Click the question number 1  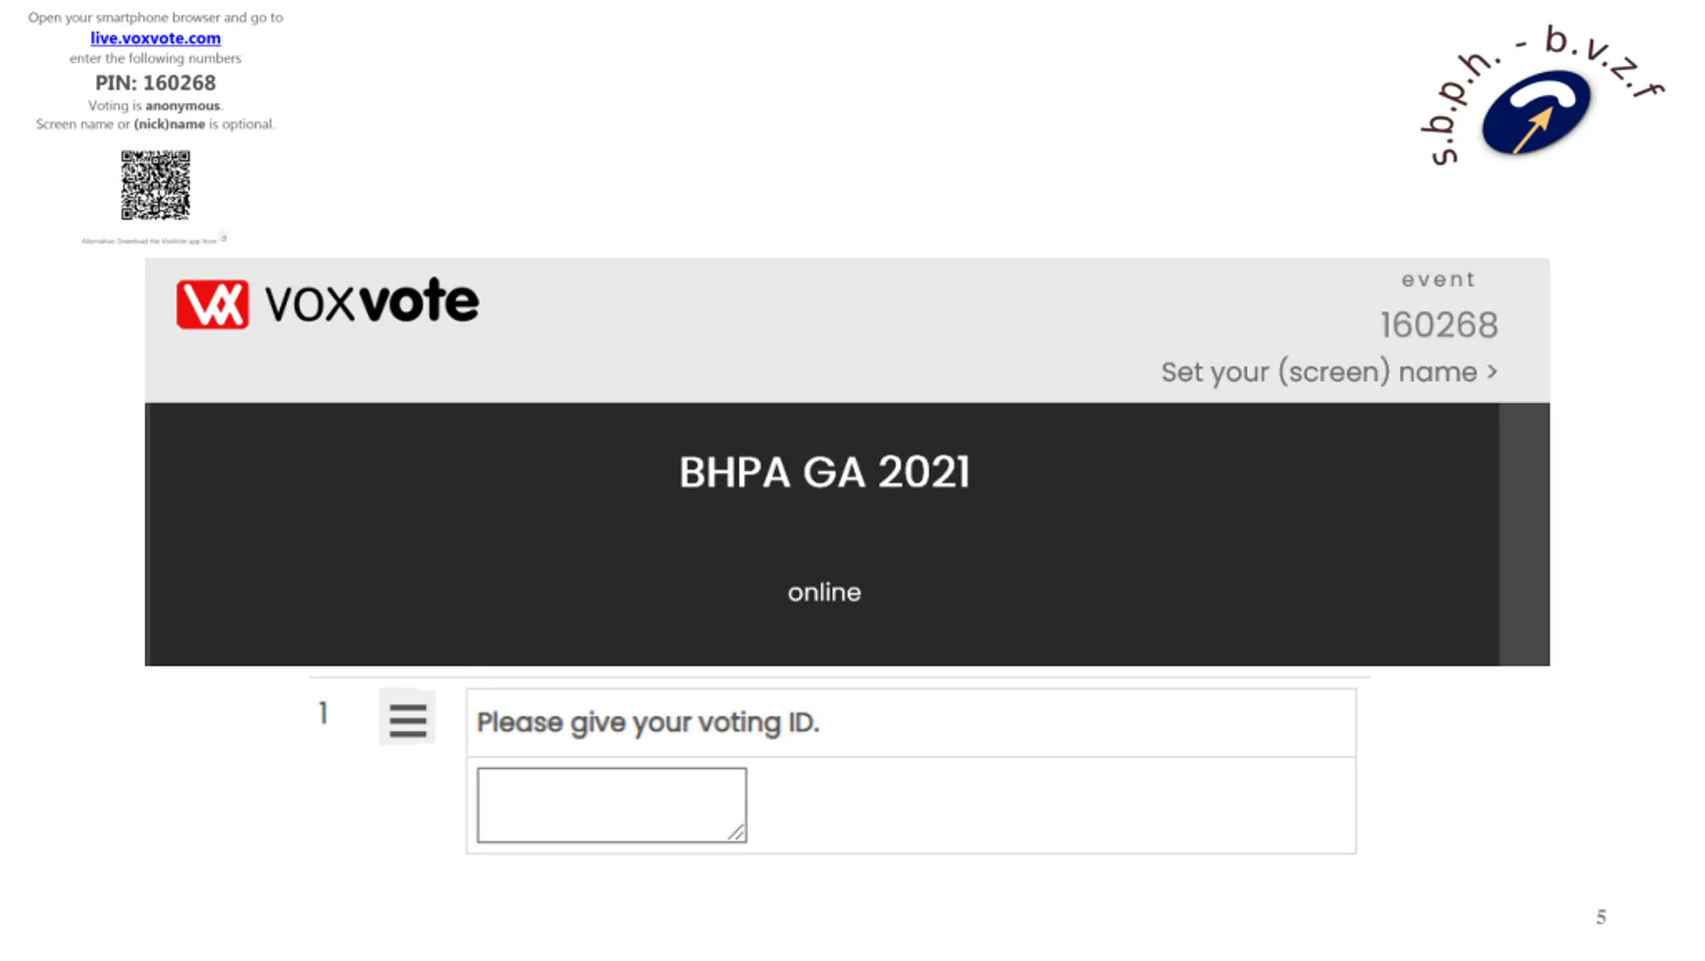(x=323, y=713)
